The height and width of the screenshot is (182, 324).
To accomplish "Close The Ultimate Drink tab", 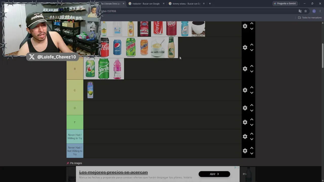I will (x=123, y=4).
